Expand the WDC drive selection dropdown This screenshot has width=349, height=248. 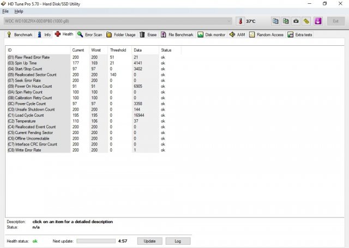[x=230, y=21]
